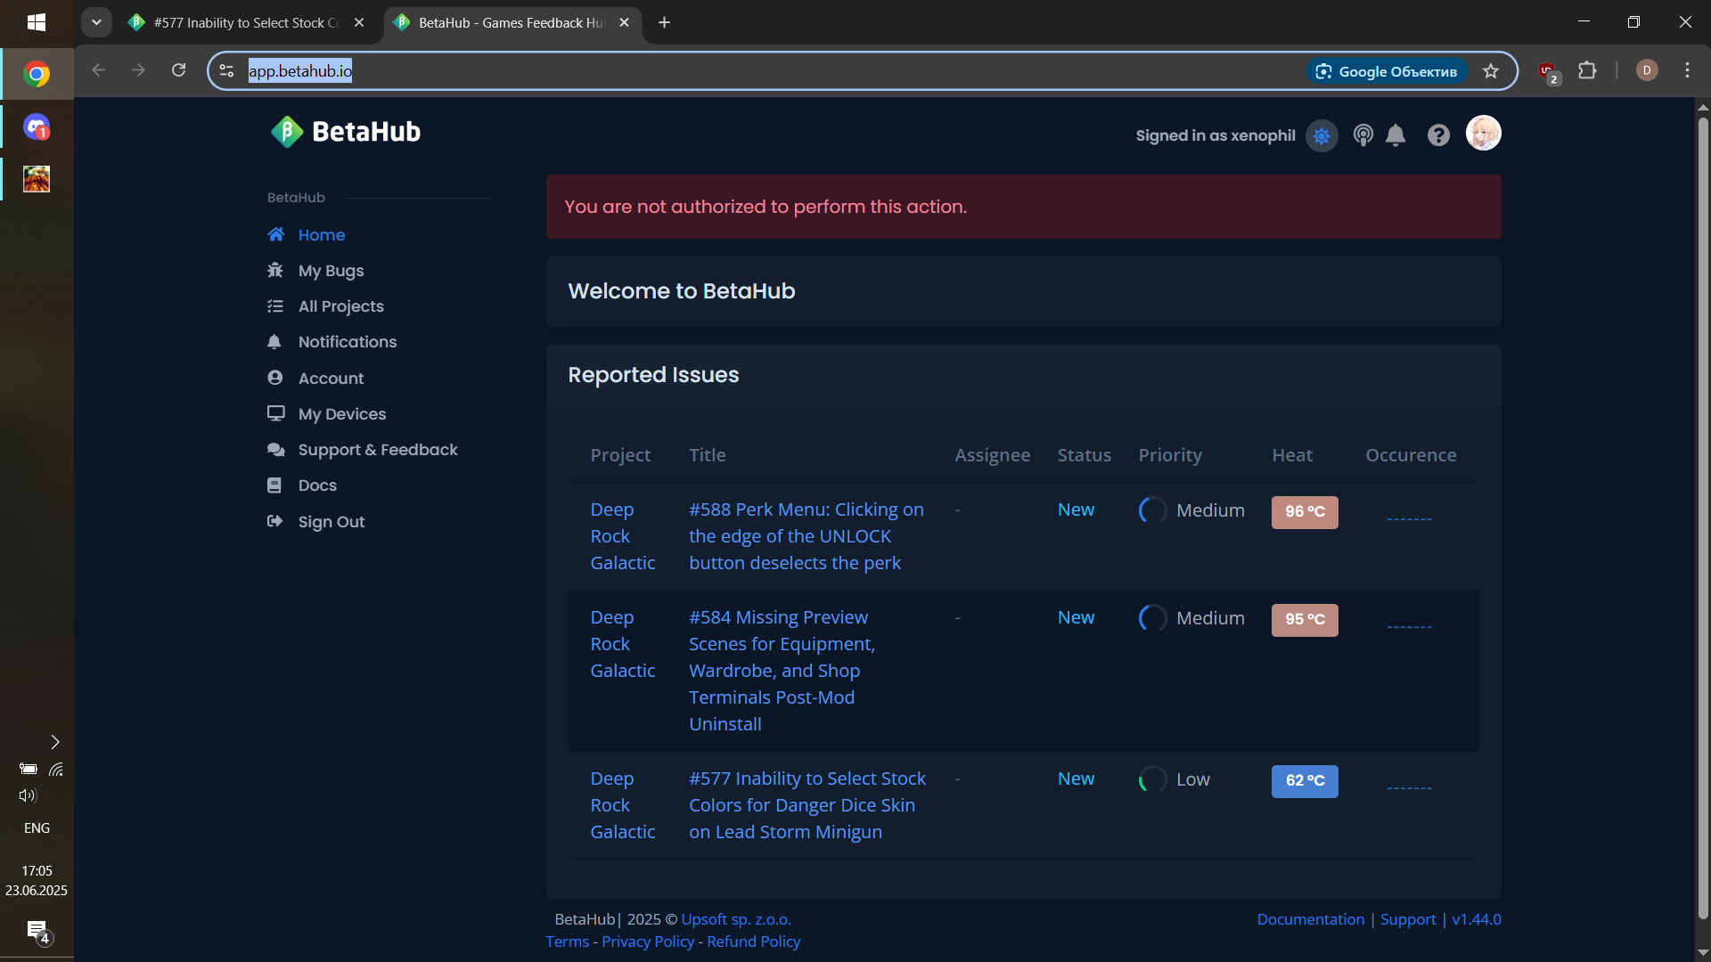Click Sign Out in sidebar
Screen dimensions: 1711x962
click(331, 522)
